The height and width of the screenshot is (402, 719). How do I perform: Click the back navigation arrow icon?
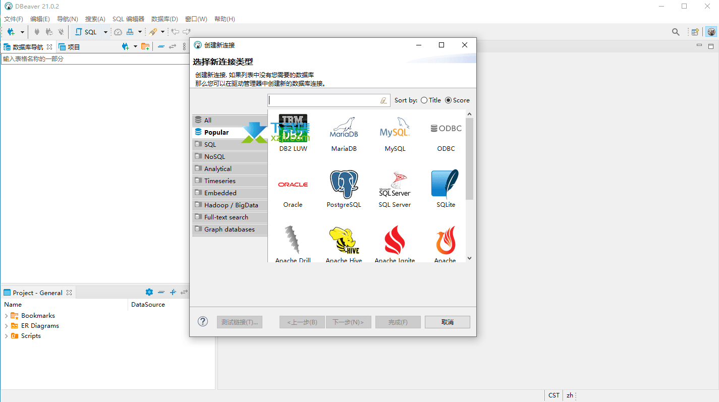[175, 32]
